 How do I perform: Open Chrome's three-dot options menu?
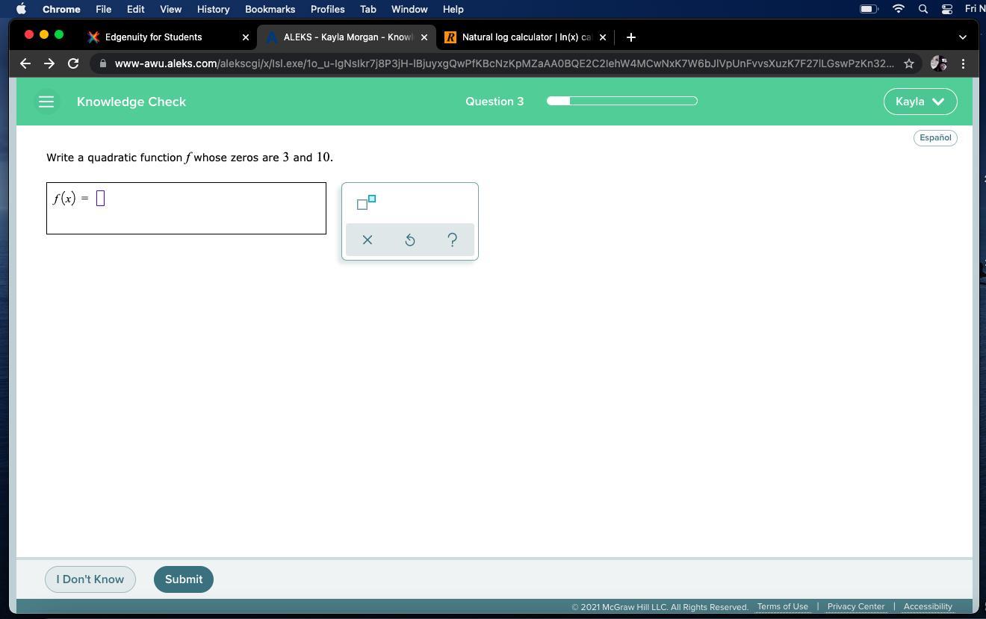tap(963, 63)
